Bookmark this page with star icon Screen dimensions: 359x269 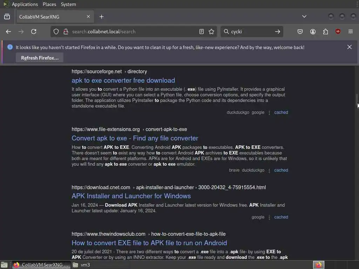point(211,32)
